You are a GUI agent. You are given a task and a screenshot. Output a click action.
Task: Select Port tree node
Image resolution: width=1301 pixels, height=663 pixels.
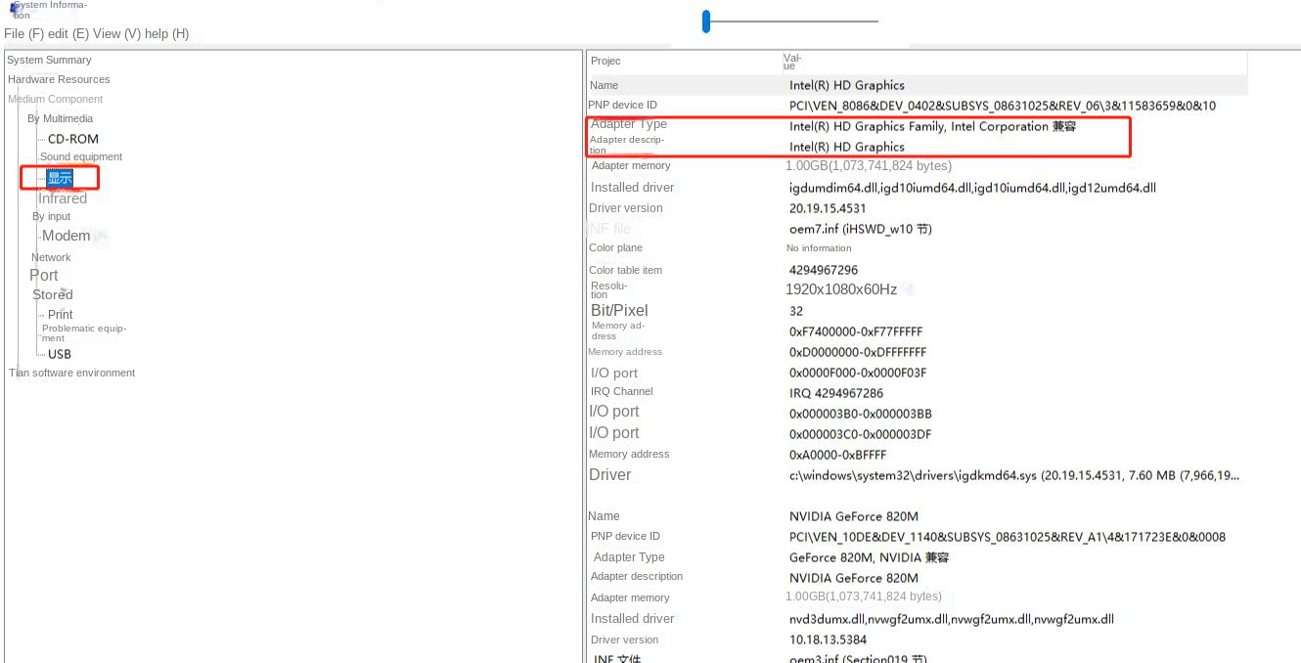(44, 275)
